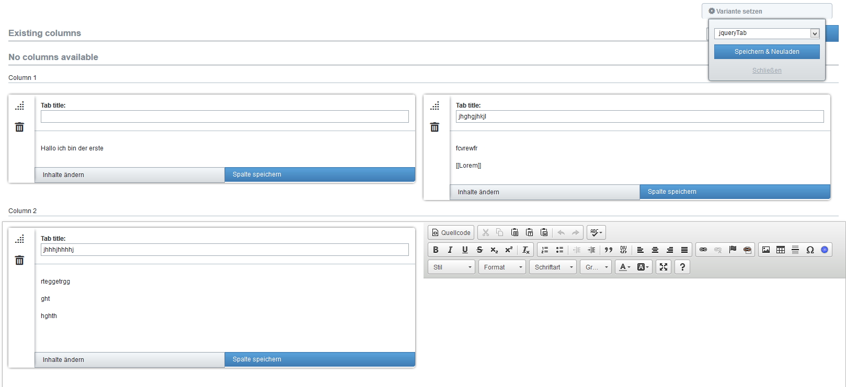Toggle underline formatting
Viewport: 846px width, 387px height.
point(465,250)
